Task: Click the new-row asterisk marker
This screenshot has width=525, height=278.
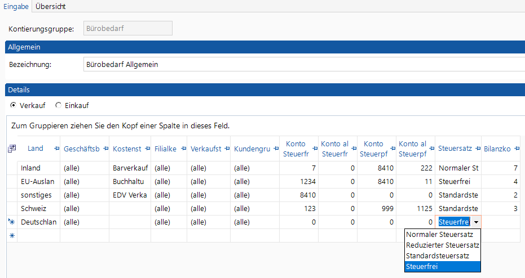Action: pyautogui.click(x=12, y=236)
